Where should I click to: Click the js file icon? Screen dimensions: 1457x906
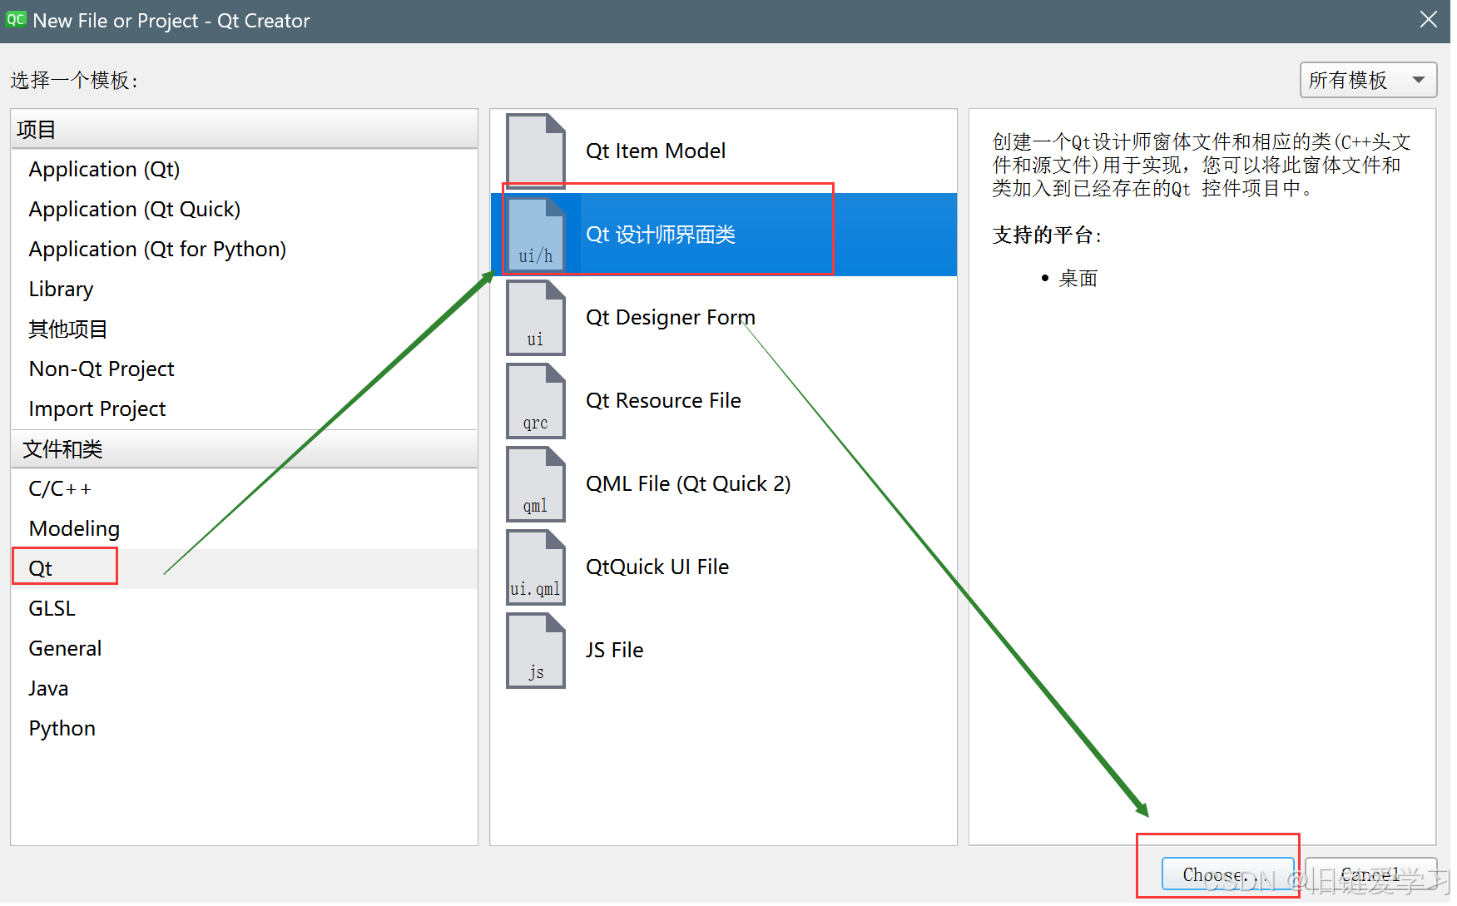(x=536, y=650)
